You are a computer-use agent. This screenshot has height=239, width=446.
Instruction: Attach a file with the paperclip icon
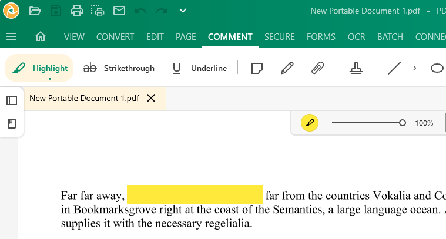point(317,68)
